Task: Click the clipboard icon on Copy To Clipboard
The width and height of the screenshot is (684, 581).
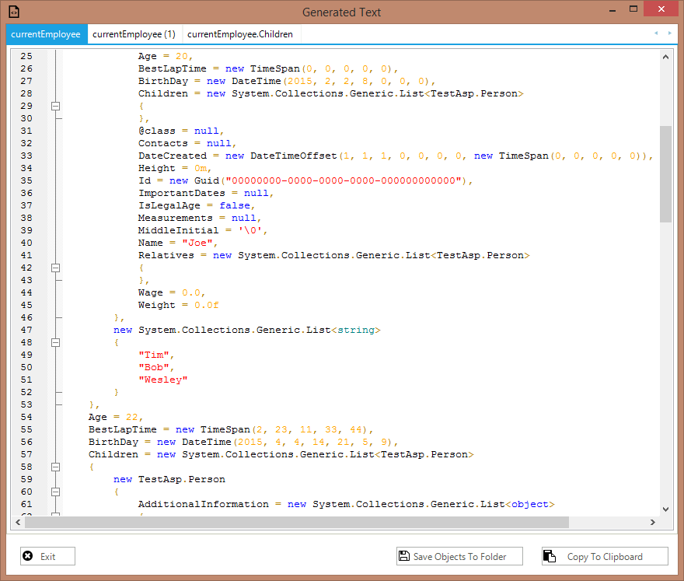Action: 550,556
